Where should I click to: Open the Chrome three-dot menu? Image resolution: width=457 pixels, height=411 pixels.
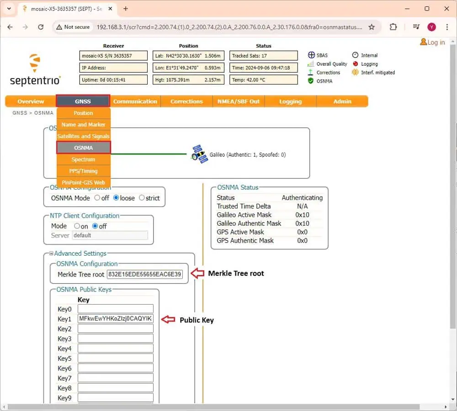446,27
